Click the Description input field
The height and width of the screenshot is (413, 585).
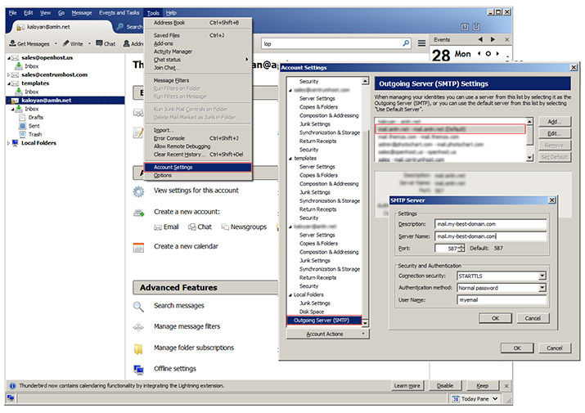pyautogui.click(x=490, y=224)
